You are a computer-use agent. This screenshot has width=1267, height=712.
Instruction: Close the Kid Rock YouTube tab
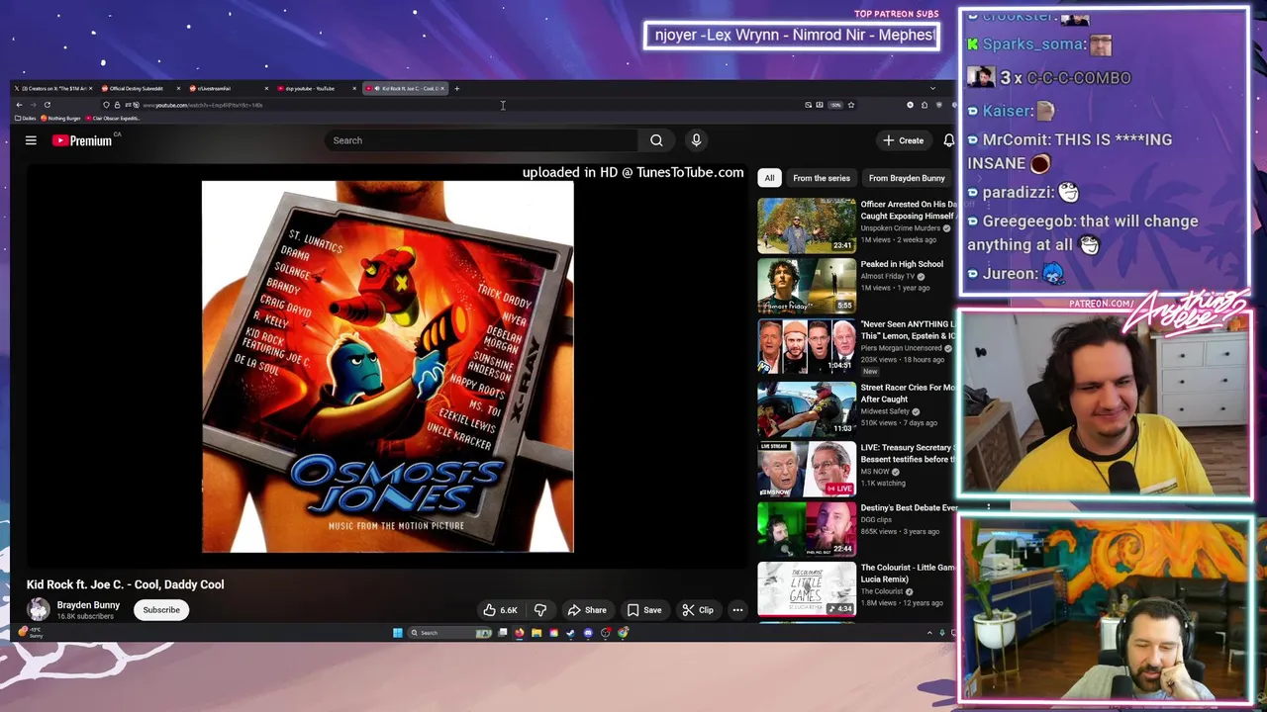click(x=442, y=88)
